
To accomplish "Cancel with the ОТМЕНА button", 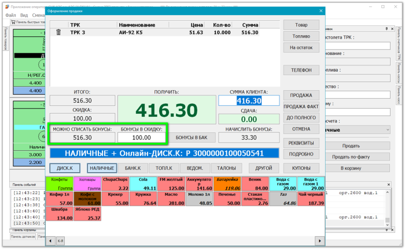I will 301,129.
